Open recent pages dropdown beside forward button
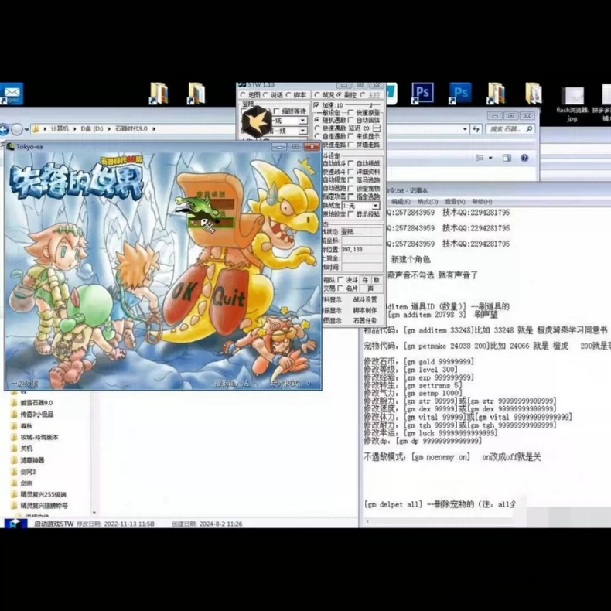 26,129
